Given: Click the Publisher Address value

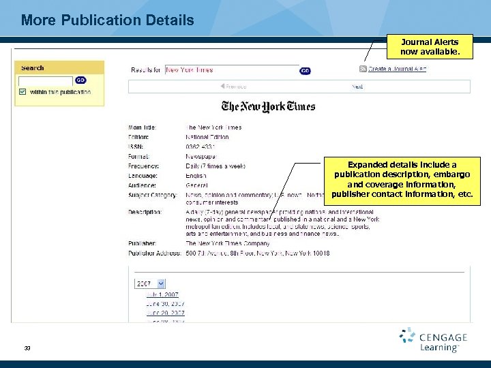Looking at the screenshot, I should point(258,253).
